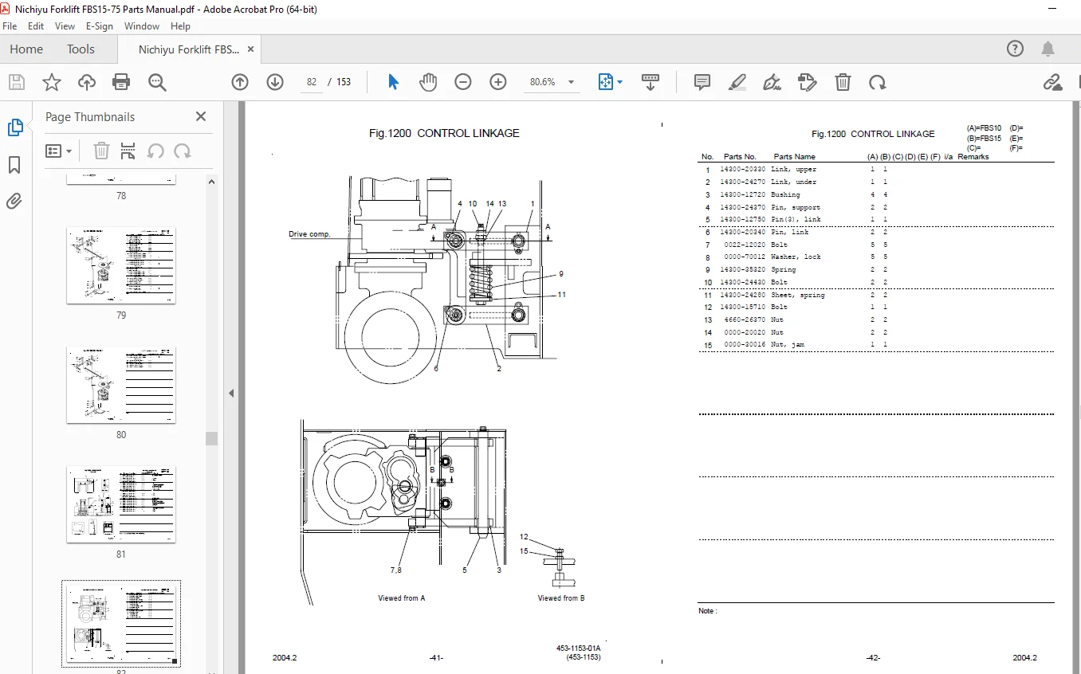Image resolution: width=1081 pixels, height=674 pixels.
Task: Delete selected page thumbnails
Action: pyautogui.click(x=101, y=151)
